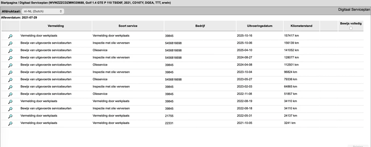The height and width of the screenshot is (147, 371).
Task: Select 5456816698 in the 2025-10-06 row
Action: (173, 43)
